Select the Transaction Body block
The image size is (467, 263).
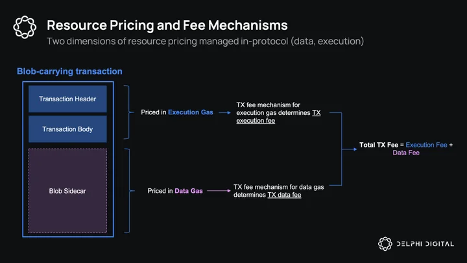click(x=67, y=129)
